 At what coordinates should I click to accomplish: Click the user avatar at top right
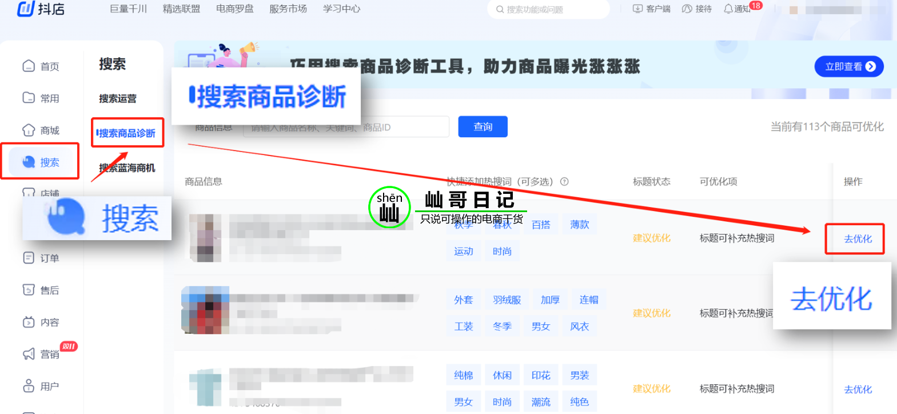[794, 10]
